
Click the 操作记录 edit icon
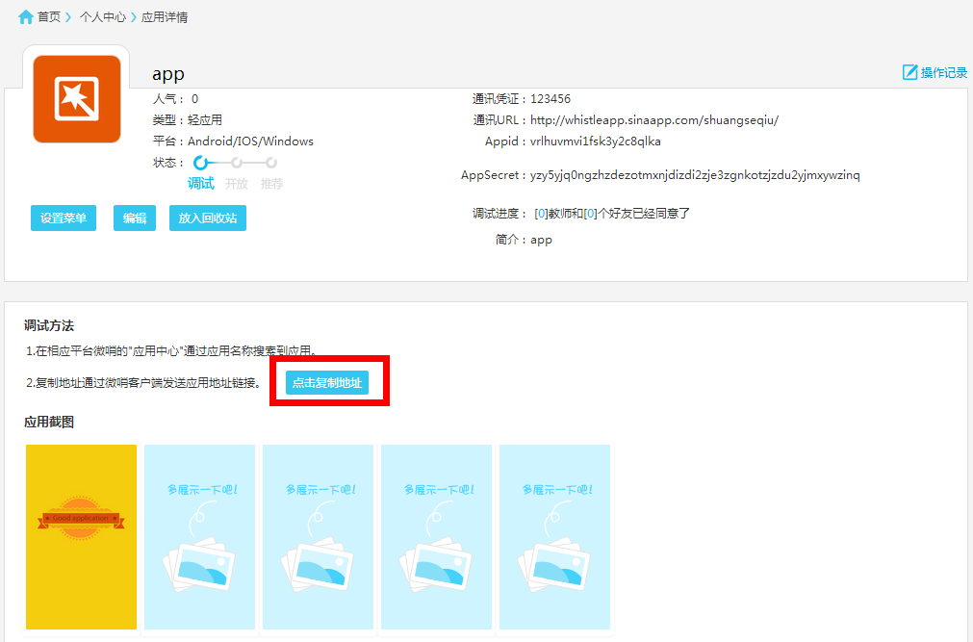coord(909,72)
